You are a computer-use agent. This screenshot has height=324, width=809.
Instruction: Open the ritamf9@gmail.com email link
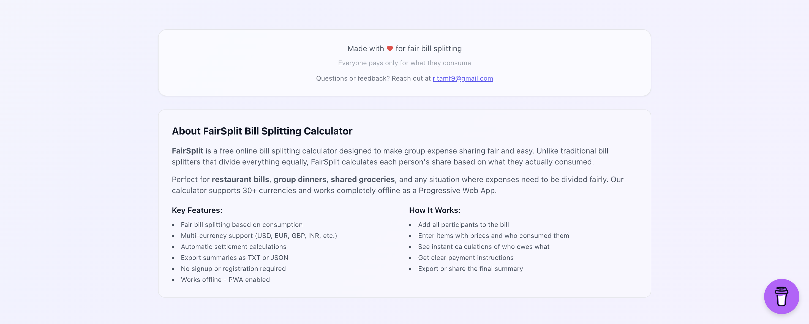point(463,78)
